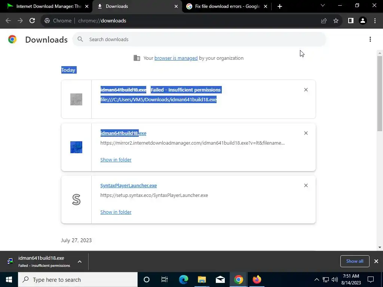This screenshot has width=383, height=287.
Task: Remove SyntaxPlayerLauncher.exe from list
Action: (x=306, y=185)
